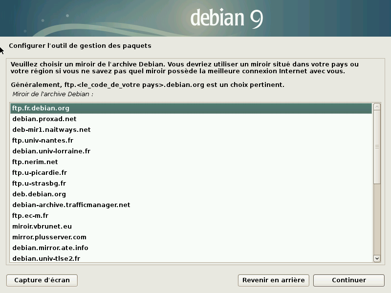Choose debian-archive.trafficmanager.net mirror
This screenshot has width=391, height=293.
pos(71,205)
